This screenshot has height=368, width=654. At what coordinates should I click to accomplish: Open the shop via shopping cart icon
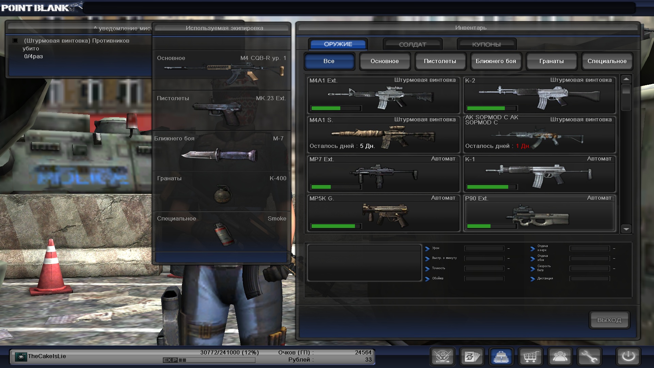[530, 357]
